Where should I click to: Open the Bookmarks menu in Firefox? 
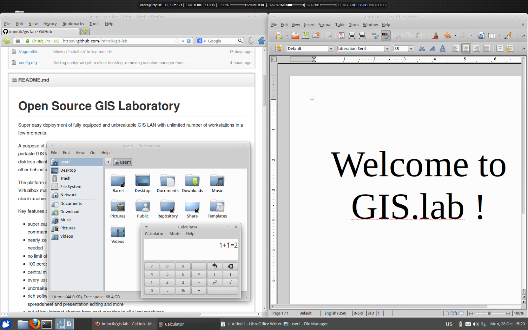73,23
